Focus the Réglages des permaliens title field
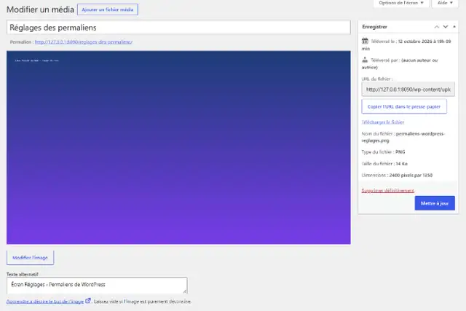The image size is (466, 311). [178, 28]
